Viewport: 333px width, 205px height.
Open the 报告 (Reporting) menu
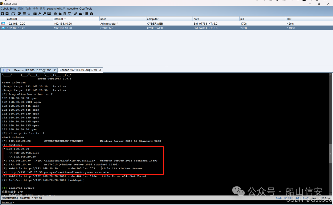35,9
